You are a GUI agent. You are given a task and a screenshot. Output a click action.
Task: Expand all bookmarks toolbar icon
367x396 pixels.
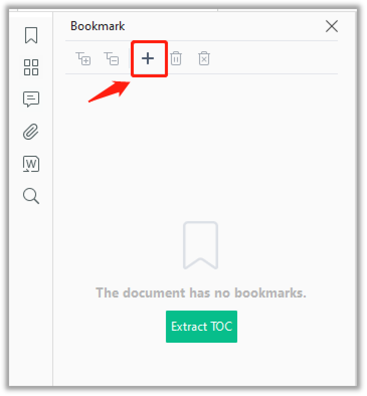pos(83,59)
